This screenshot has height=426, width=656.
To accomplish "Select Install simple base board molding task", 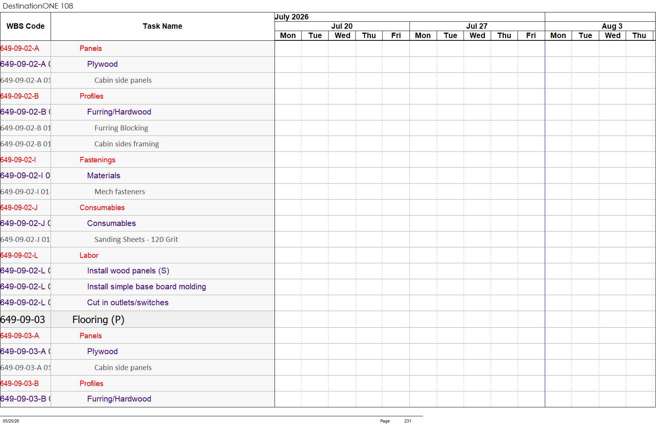I will point(137,287).
